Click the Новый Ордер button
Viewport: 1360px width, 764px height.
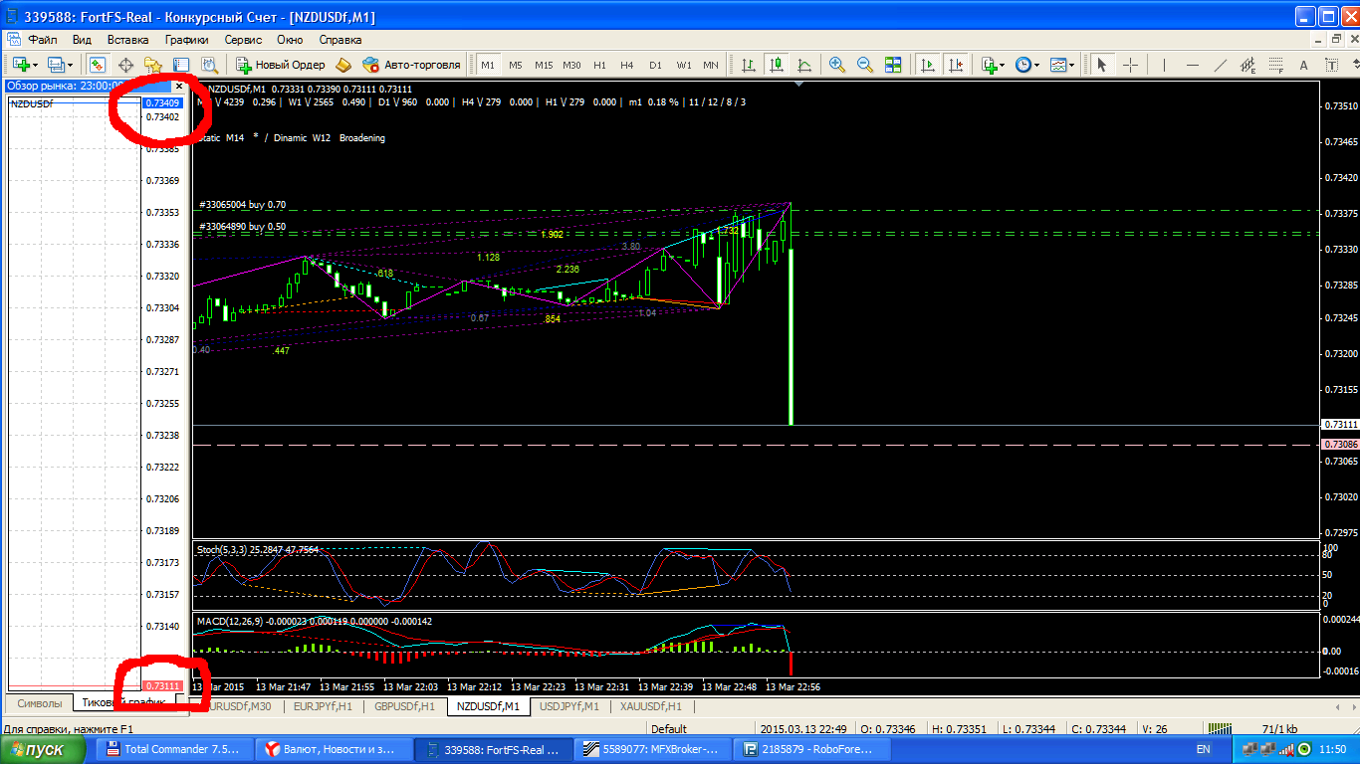[281, 65]
